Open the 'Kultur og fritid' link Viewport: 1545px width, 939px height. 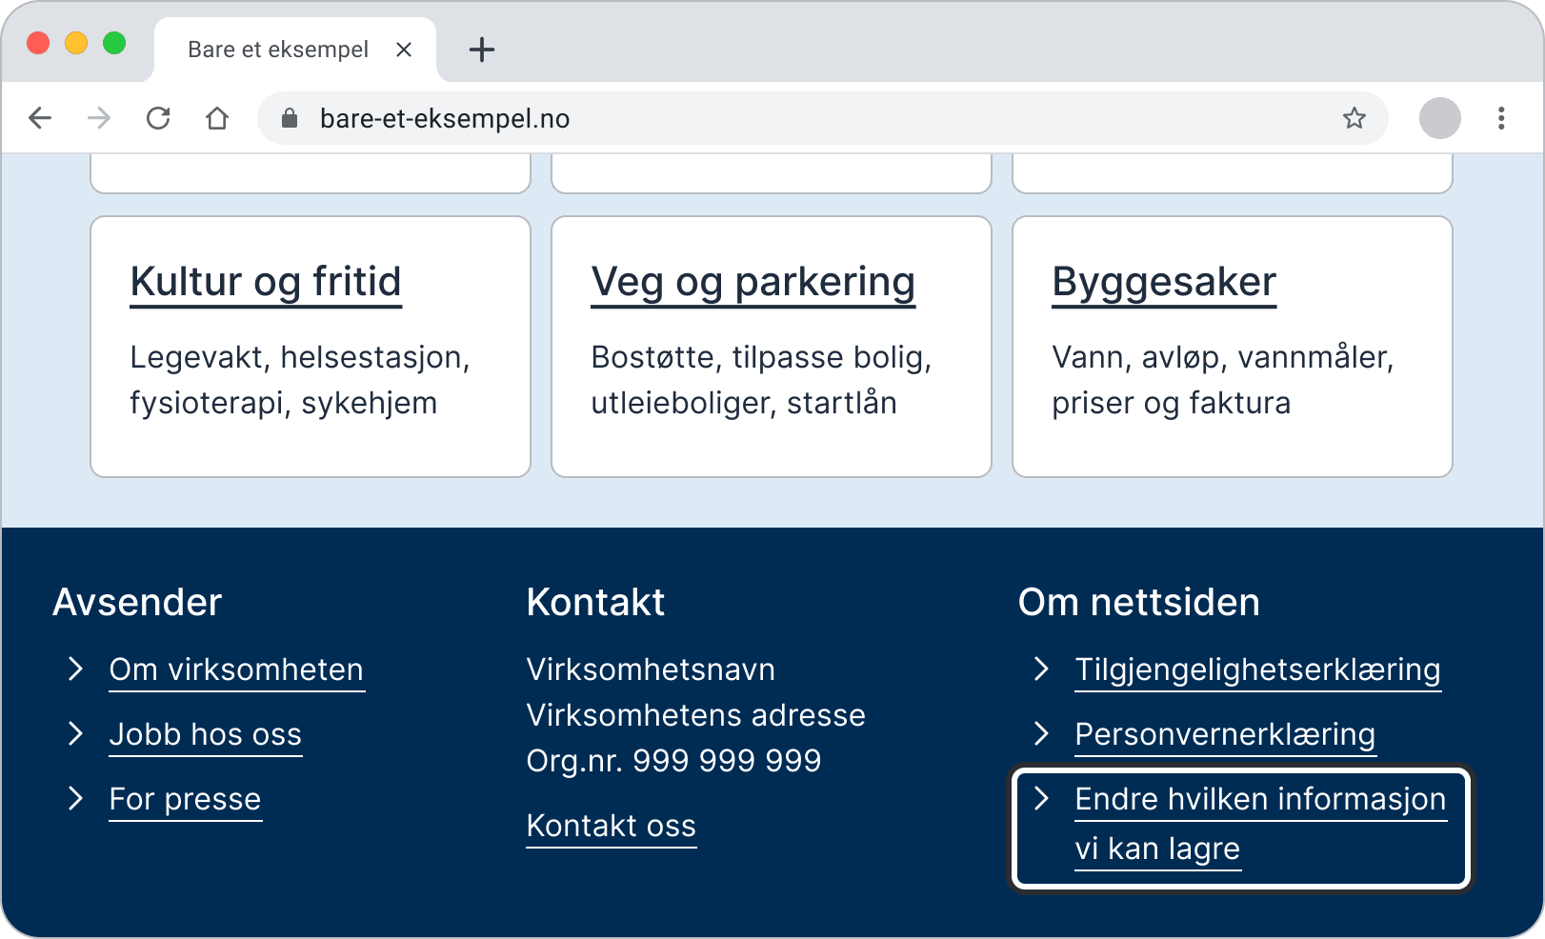click(266, 283)
